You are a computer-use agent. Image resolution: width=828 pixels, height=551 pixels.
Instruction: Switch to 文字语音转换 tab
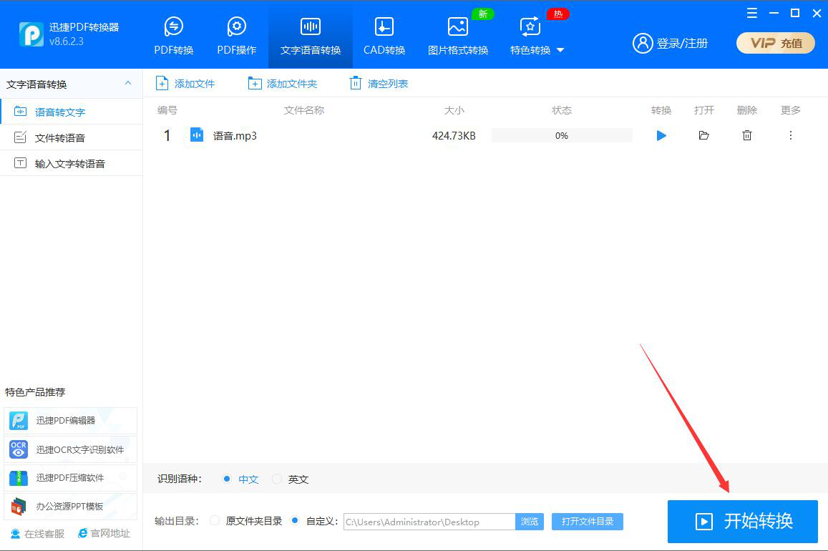click(311, 36)
